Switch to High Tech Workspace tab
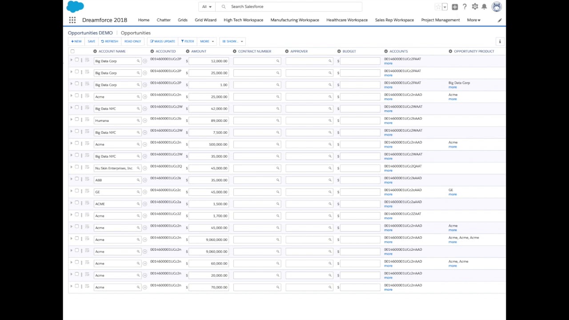569x320 pixels. [x=243, y=20]
